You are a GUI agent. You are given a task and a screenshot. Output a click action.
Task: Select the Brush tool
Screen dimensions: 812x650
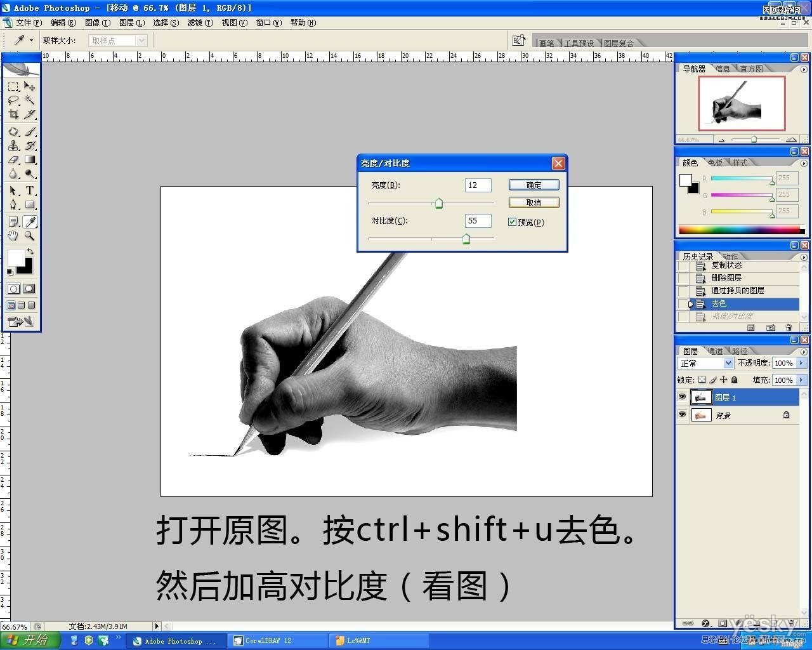[30, 131]
